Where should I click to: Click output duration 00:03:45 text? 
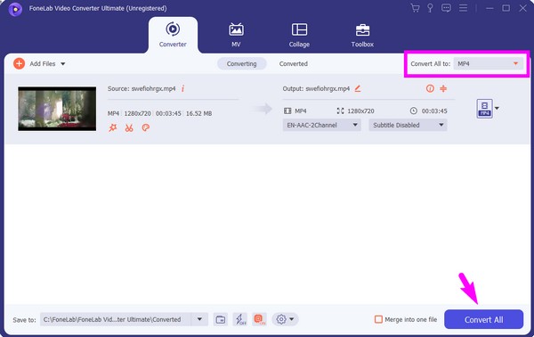434,111
